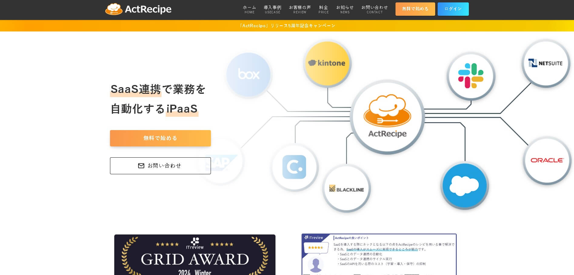Click the orange 無料で始める header button
The height and width of the screenshot is (275, 574).
[x=415, y=9]
